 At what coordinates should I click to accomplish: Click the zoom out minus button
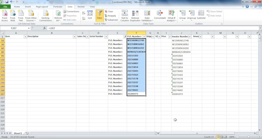237,137
